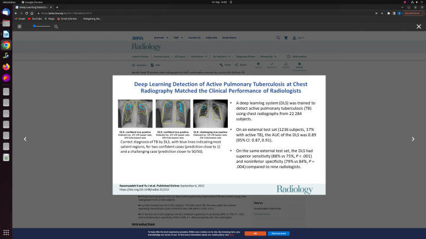
Task: Accept cookies with the orange OK button
Action: [x=255, y=233]
